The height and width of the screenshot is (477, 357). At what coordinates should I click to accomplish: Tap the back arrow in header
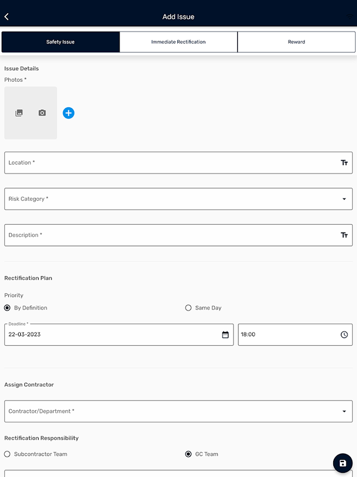(x=7, y=17)
